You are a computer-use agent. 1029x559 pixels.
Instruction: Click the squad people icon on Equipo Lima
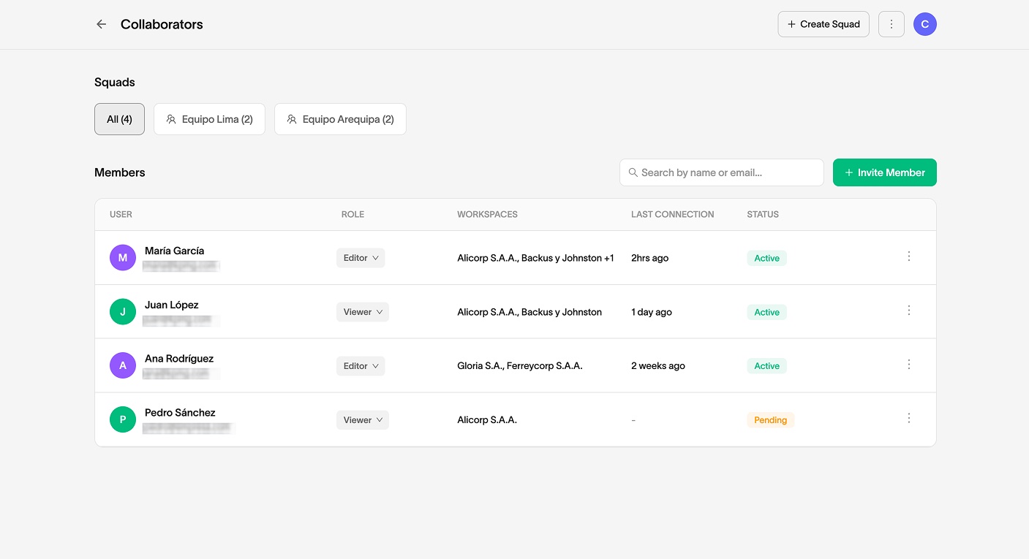[x=171, y=118]
